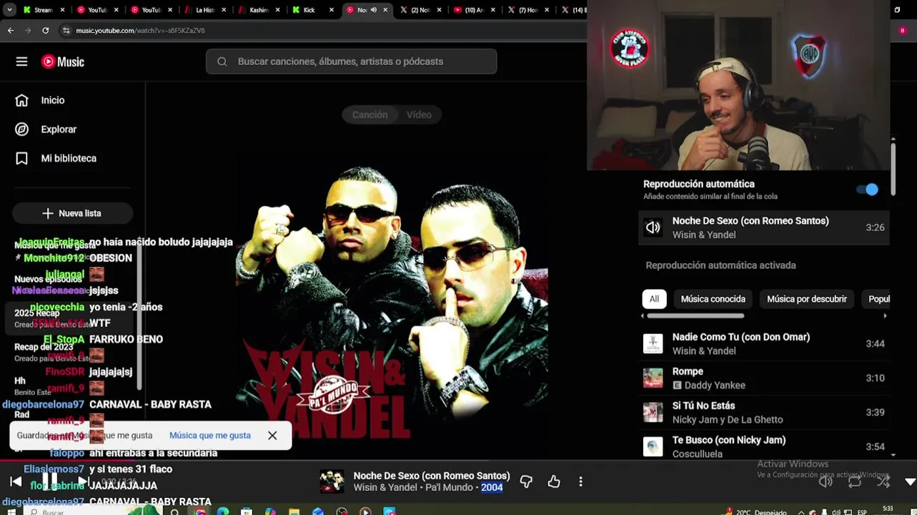The height and width of the screenshot is (515, 917).
Task: Switch to the Kashim browser tab
Action: click(x=259, y=10)
